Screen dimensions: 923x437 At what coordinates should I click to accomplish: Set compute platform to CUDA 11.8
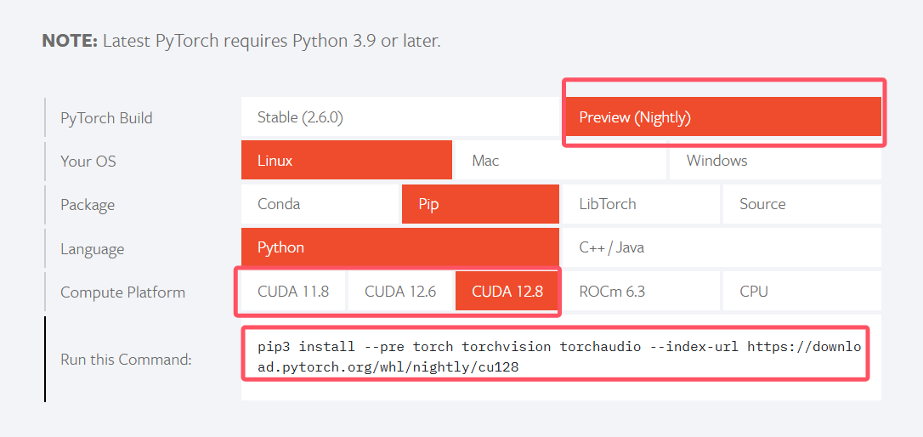pyautogui.click(x=293, y=291)
